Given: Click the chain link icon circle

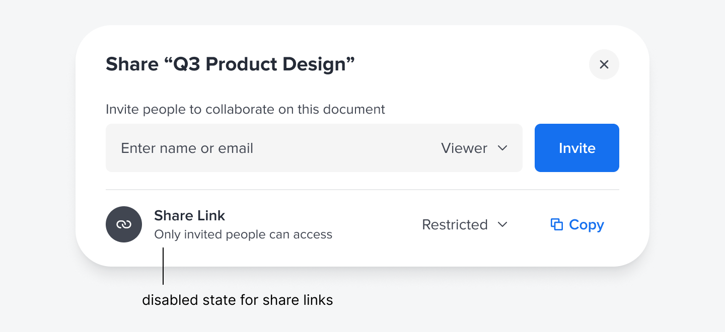Looking at the screenshot, I should pos(124,224).
